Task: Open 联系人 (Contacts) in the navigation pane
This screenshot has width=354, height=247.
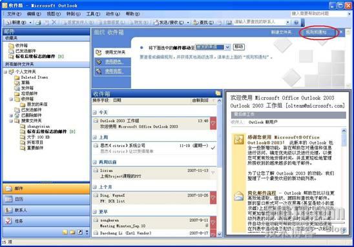Action: pos(47,210)
